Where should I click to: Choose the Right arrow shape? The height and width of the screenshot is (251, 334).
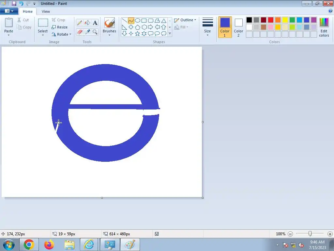[151, 27]
